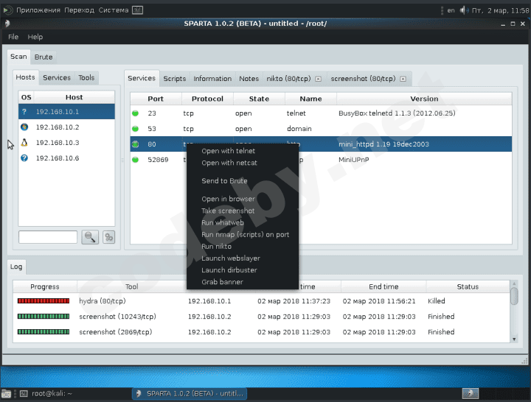
Task: Click the search magnifier icon under hosts list
Action: [x=90, y=237]
